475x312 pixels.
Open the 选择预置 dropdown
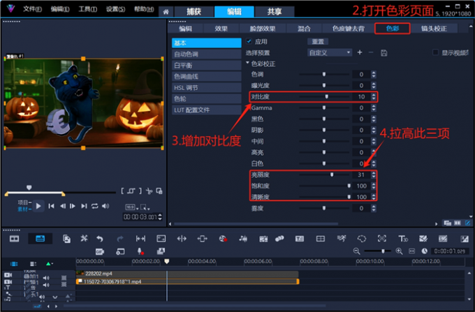click(330, 52)
